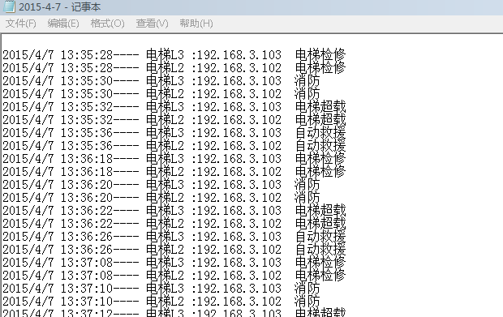Click 消防 on the 13:35:30 电梯L3 line
Screen dimensions: 503x317
click(x=307, y=81)
